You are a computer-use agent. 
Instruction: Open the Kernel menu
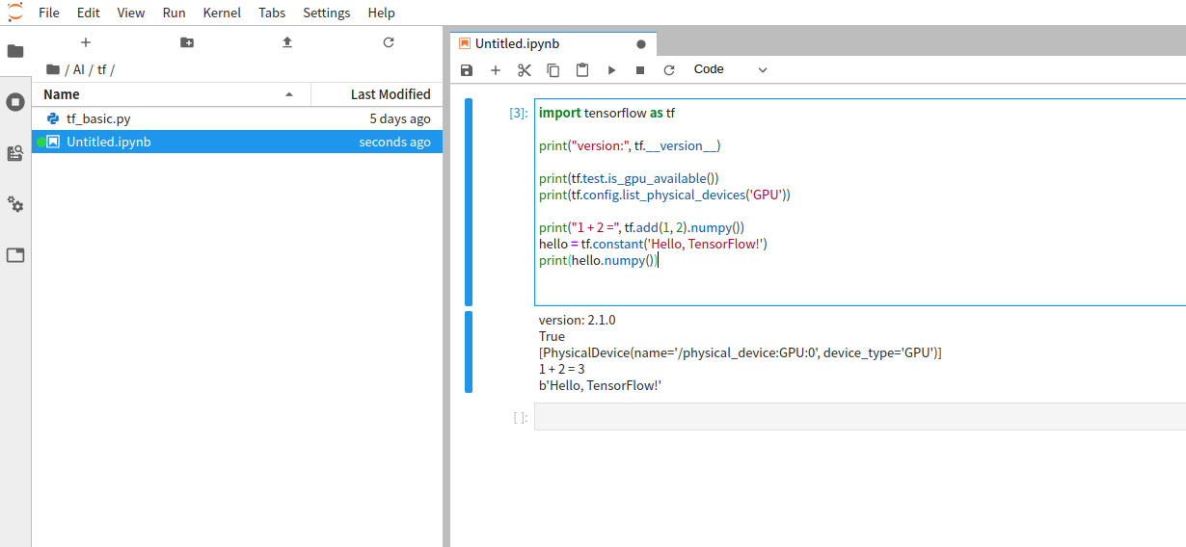pos(222,13)
